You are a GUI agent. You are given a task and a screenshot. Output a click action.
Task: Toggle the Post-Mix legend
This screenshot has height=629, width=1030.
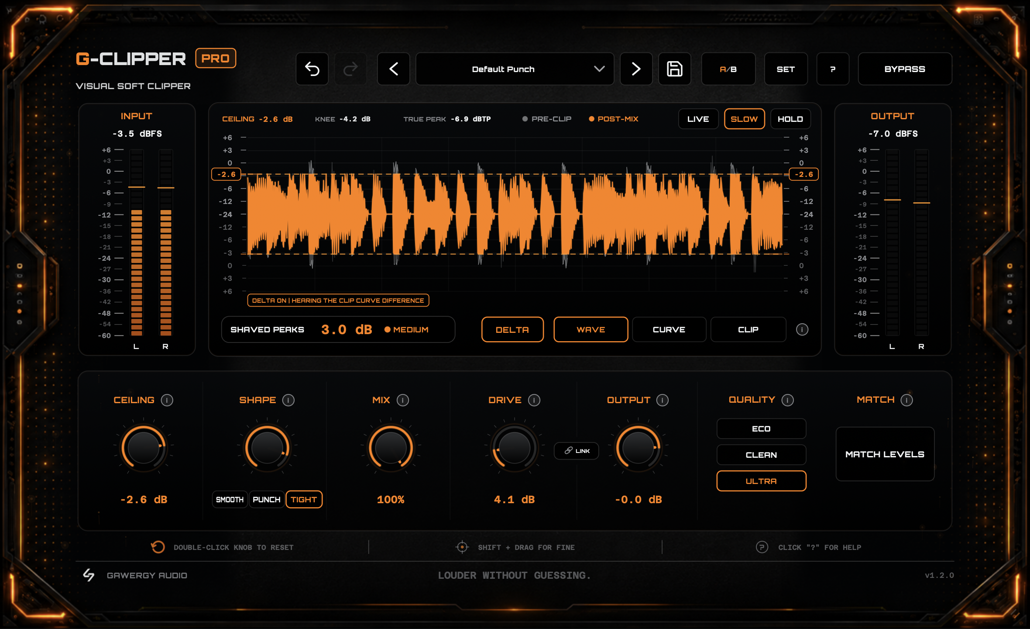pos(614,119)
